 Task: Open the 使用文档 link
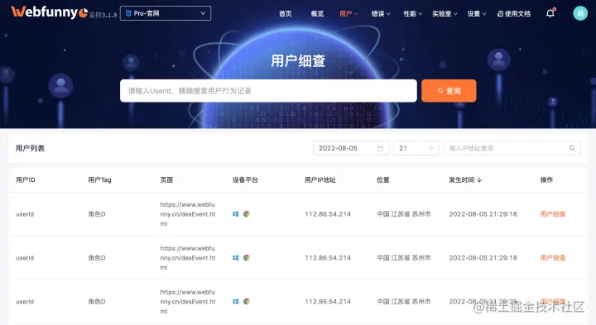point(514,14)
